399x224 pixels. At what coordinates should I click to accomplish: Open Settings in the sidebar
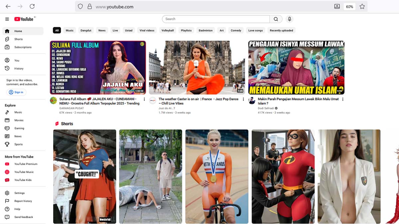click(x=23, y=193)
